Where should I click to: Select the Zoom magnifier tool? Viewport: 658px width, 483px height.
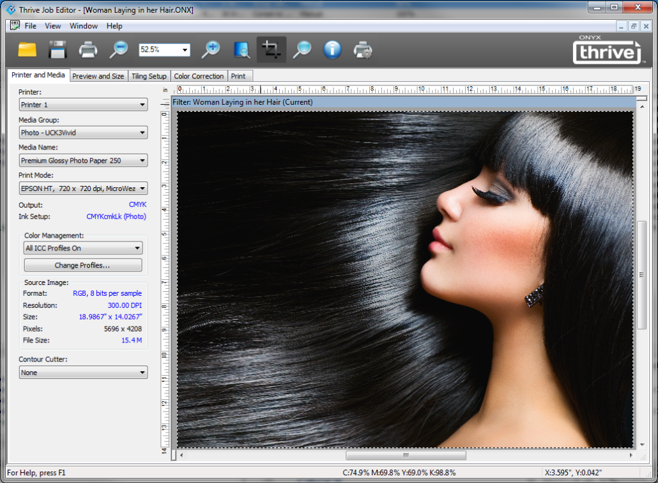point(302,49)
